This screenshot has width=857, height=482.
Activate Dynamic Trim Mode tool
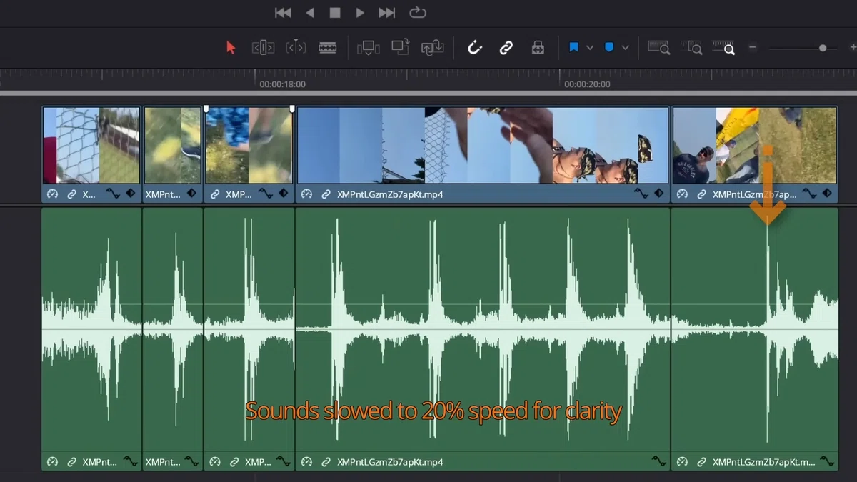(296, 48)
